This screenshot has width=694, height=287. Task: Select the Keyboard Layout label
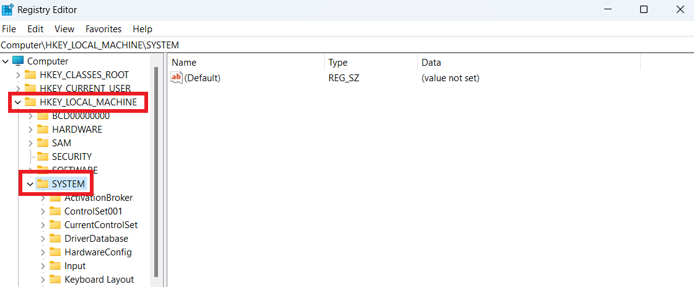pyautogui.click(x=99, y=280)
